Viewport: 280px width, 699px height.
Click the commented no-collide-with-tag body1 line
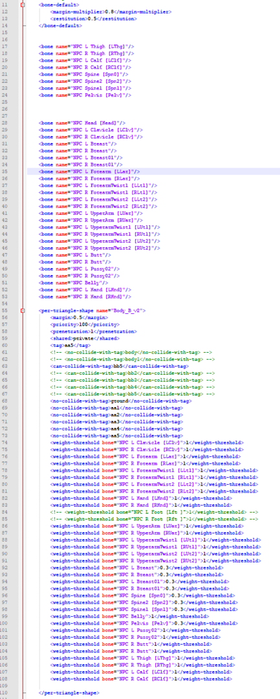[133, 359]
